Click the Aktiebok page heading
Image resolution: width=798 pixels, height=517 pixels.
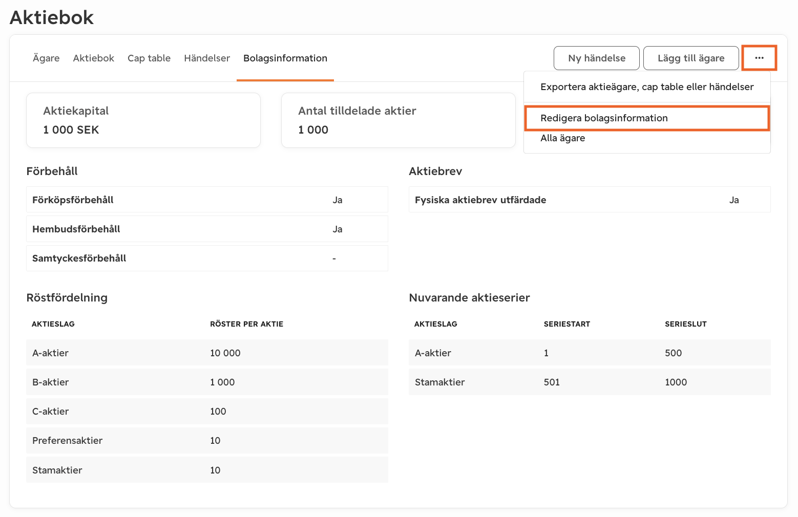point(52,17)
